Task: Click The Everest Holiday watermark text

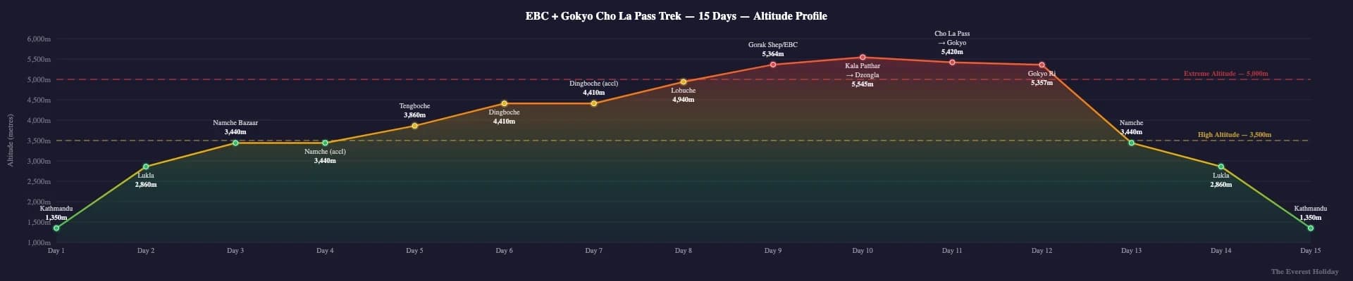Action: 1304,271
